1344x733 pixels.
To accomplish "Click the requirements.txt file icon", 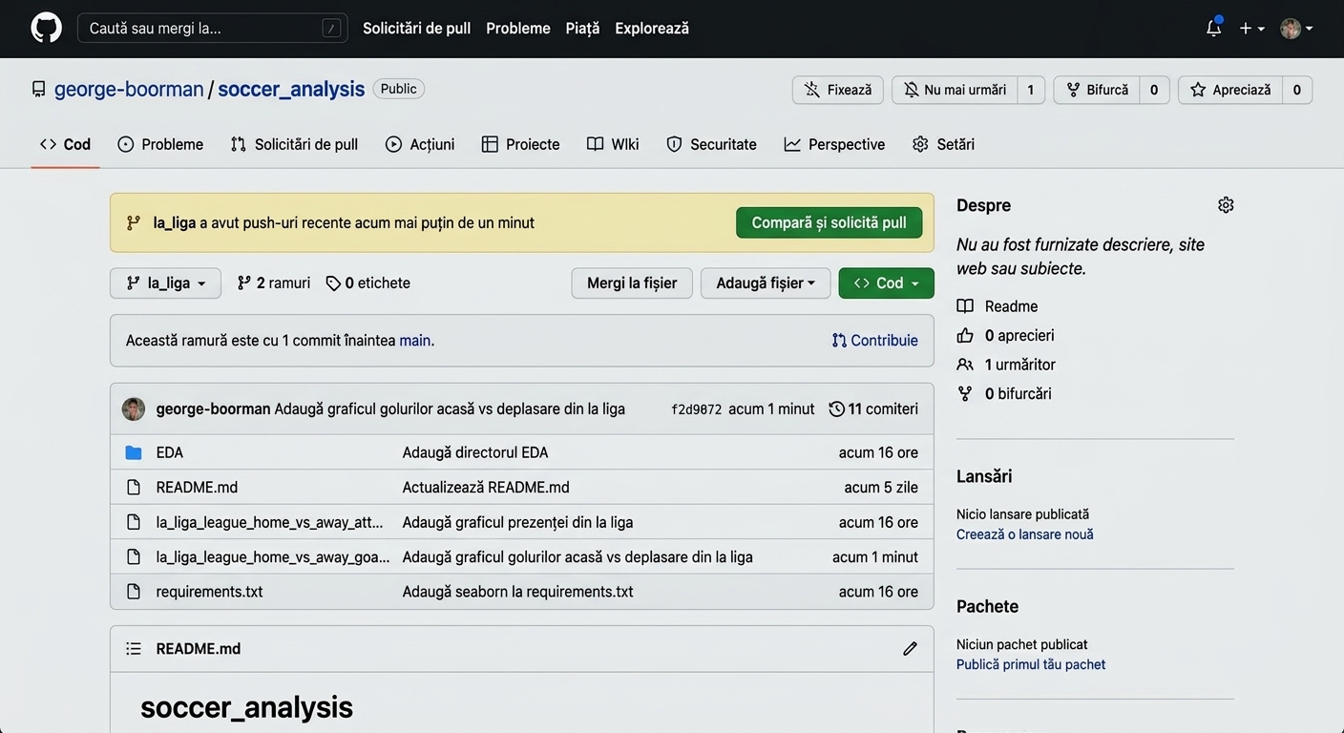I will 134,592.
